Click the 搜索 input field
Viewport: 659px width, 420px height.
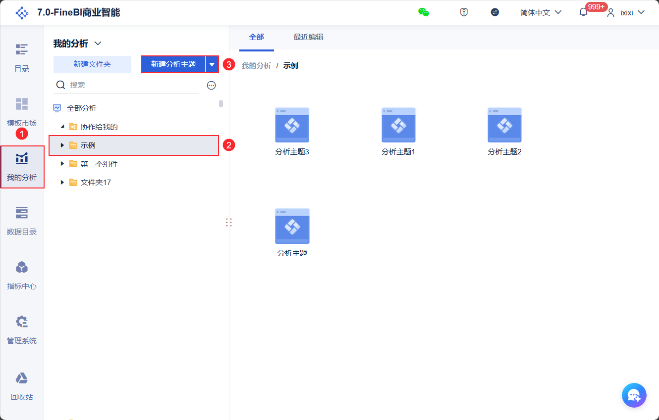click(126, 85)
